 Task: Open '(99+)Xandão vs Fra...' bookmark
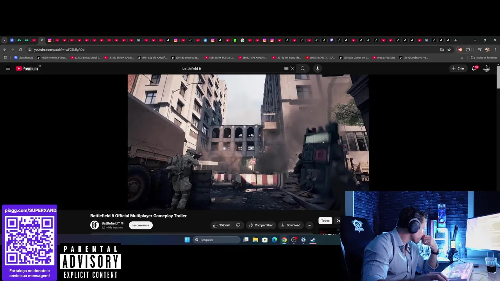(x=414, y=58)
